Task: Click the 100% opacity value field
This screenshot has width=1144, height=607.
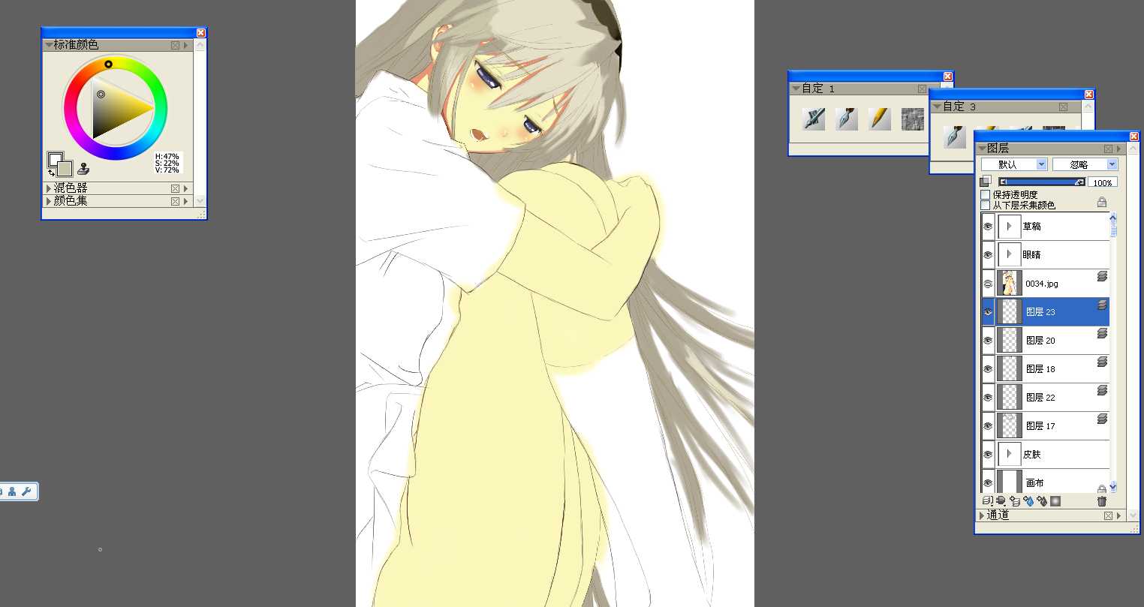Action: point(1103,182)
